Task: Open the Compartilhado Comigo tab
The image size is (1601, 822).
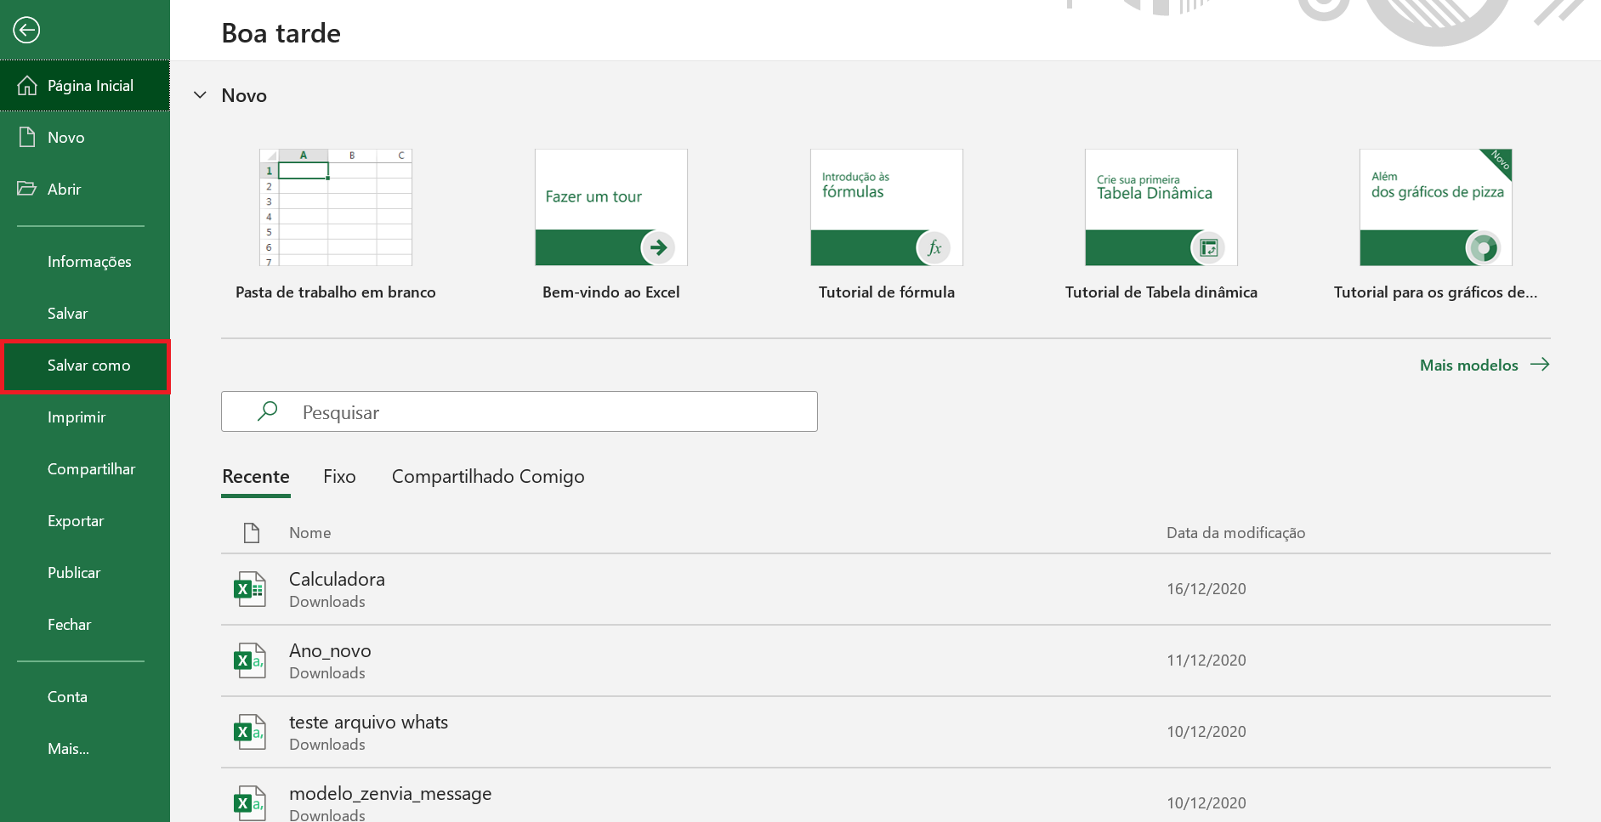Action: (x=488, y=476)
